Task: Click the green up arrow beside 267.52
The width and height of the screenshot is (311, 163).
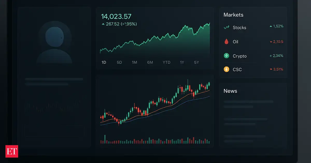Action: click(103, 24)
